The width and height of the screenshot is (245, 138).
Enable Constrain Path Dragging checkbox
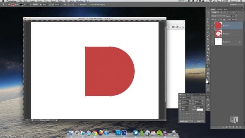click(90, 5)
